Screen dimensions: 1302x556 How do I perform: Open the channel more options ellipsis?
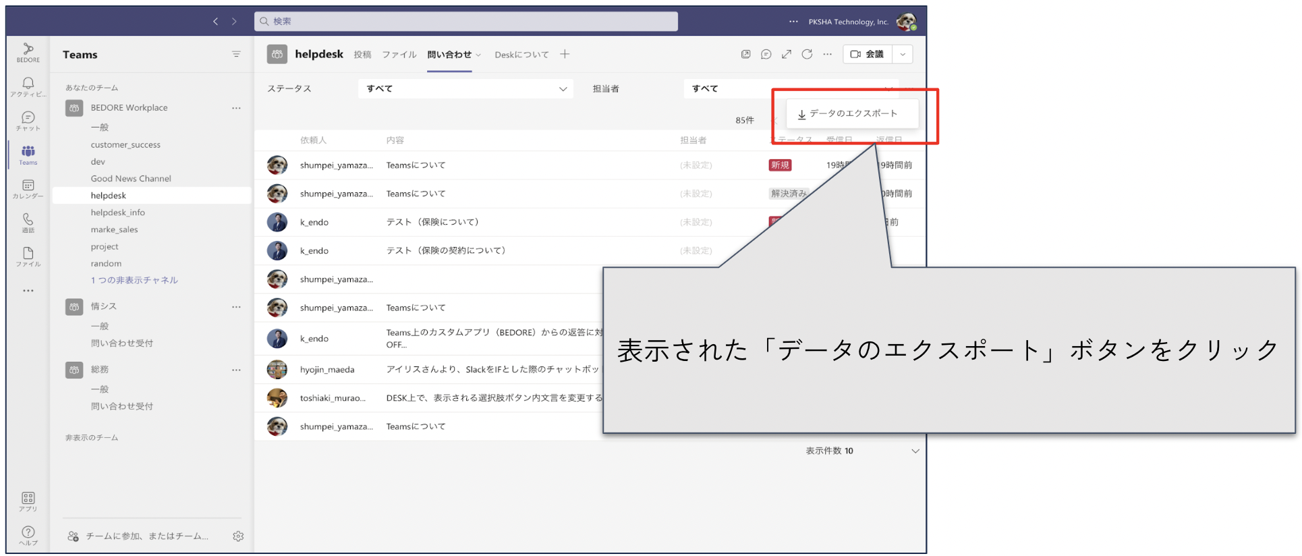pos(827,55)
